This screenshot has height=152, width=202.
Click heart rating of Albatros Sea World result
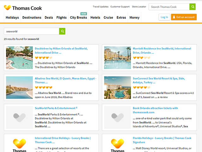pyautogui.click(x=44, y=87)
